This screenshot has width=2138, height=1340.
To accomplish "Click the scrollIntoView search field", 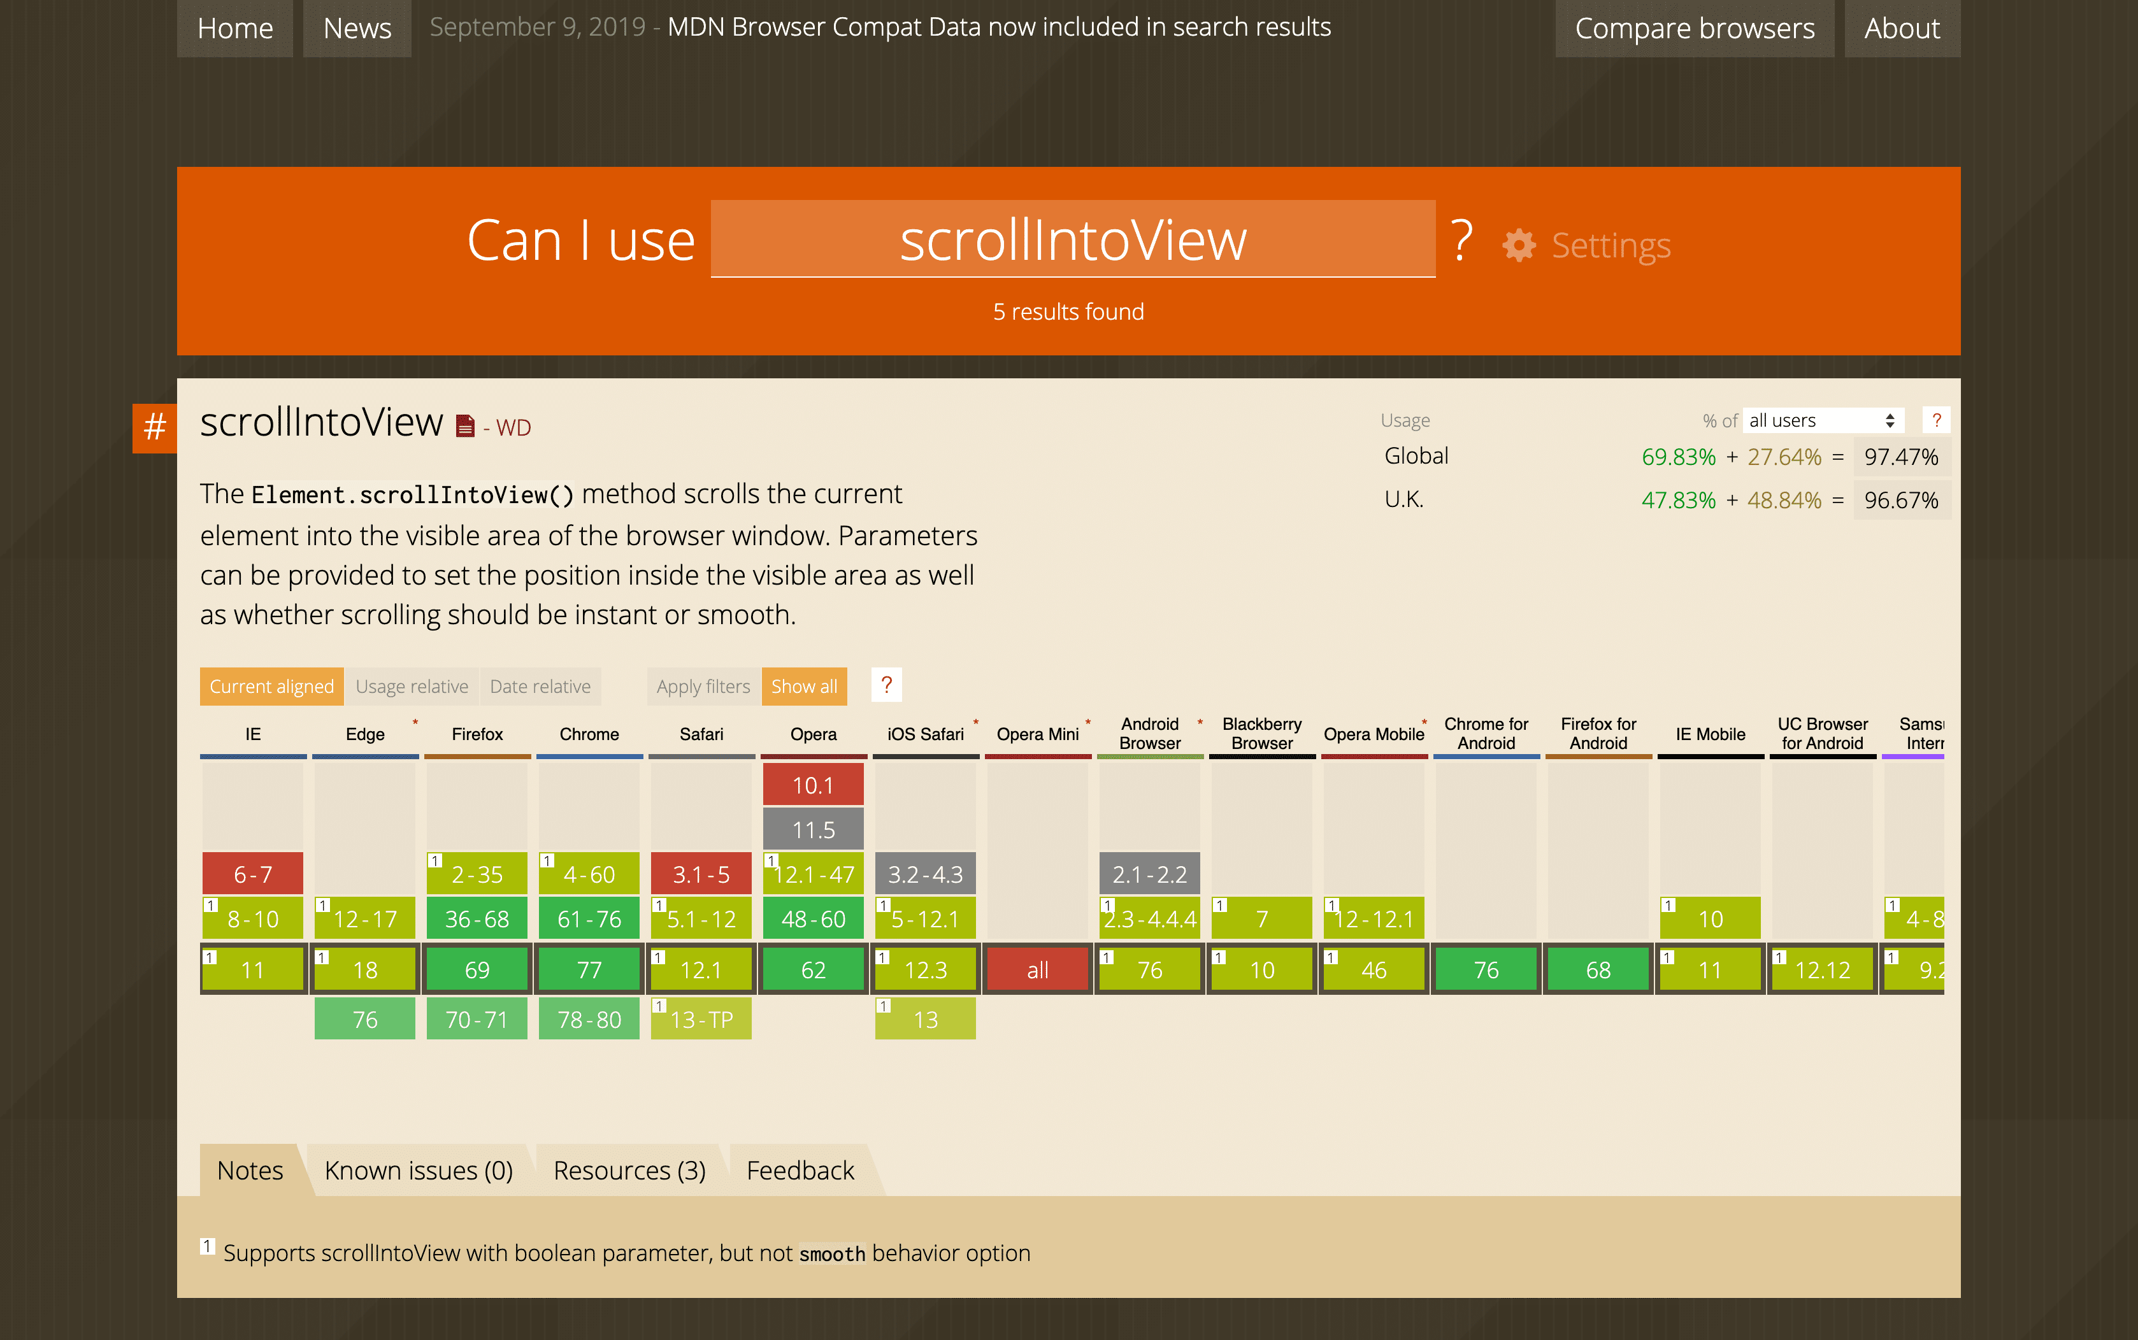I will [1073, 239].
